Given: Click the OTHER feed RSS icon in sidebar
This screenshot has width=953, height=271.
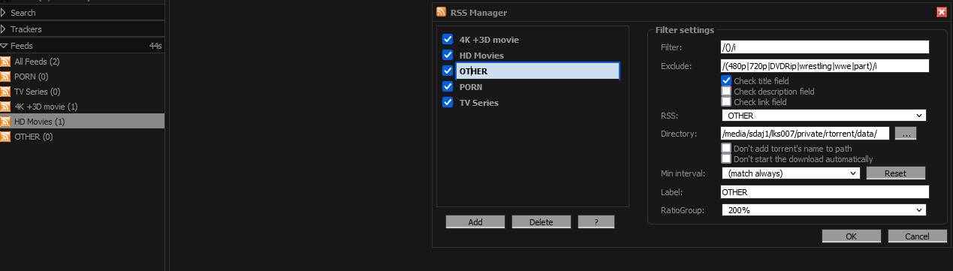Looking at the screenshot, I should point(5,137).
